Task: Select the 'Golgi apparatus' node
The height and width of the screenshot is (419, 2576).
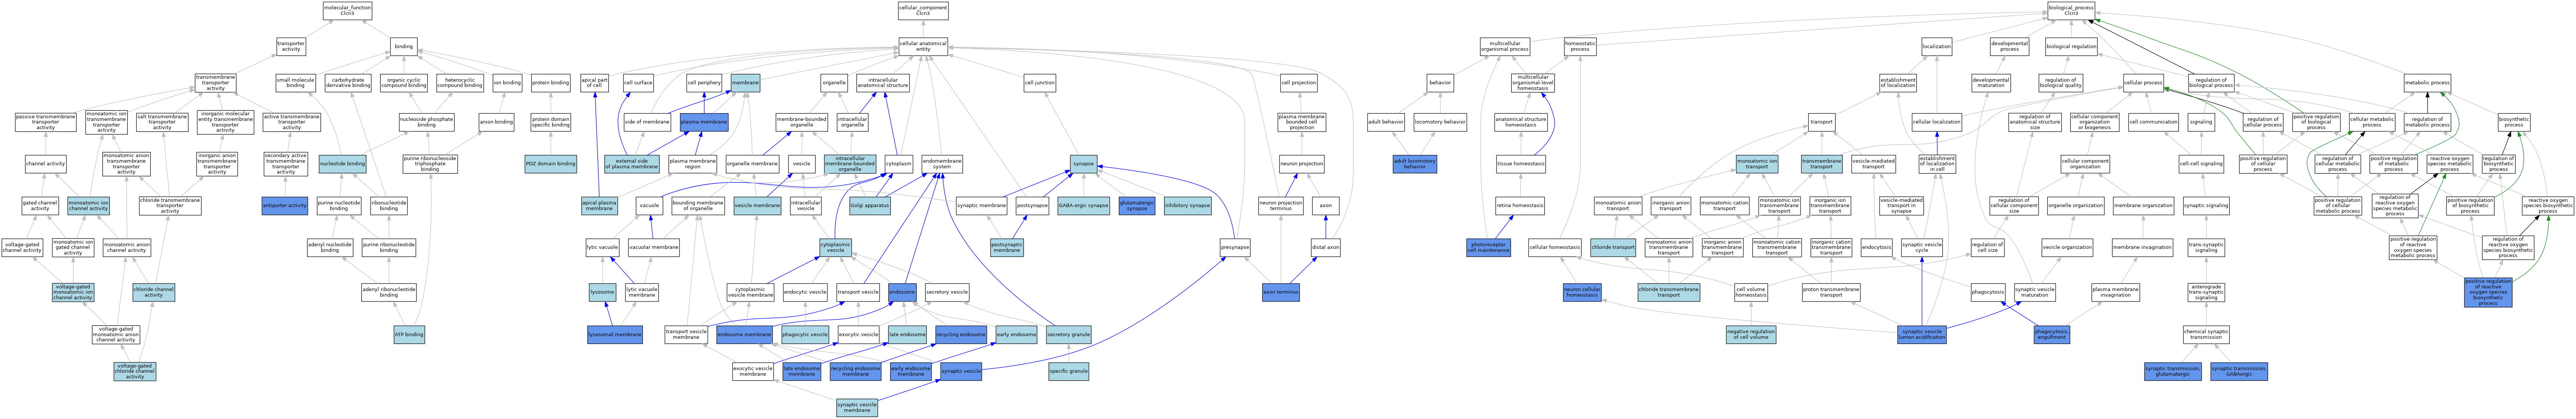Action: tap(870, 206)
